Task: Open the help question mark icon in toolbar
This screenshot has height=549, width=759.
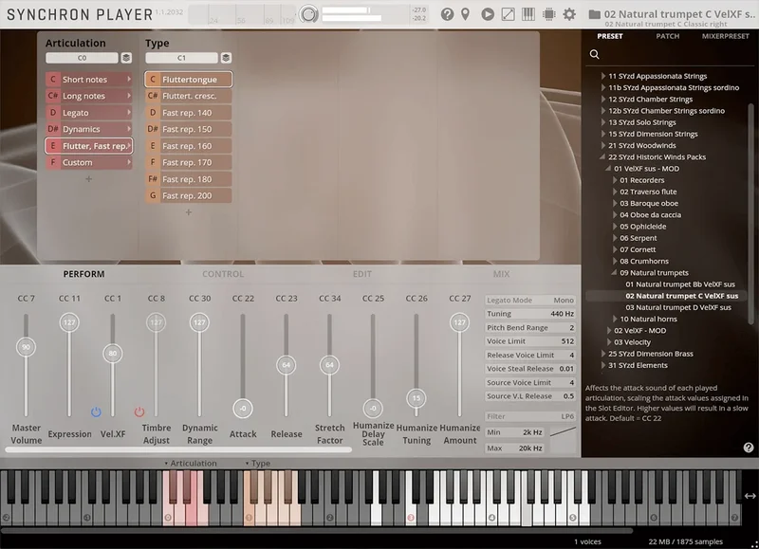Action: click(447, 14)
